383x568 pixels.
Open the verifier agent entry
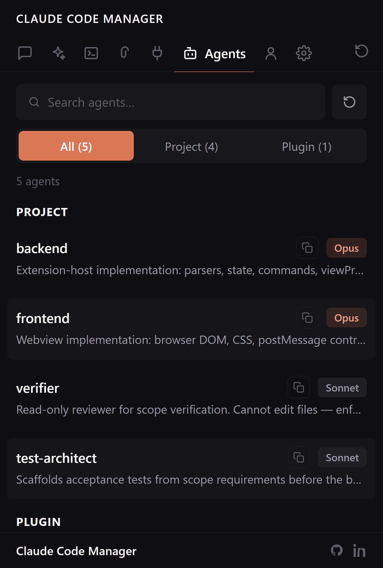pyautogui.click(x=191, y=399)
